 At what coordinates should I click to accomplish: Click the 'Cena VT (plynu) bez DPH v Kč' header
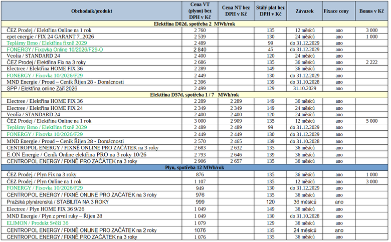pos(200,11)
